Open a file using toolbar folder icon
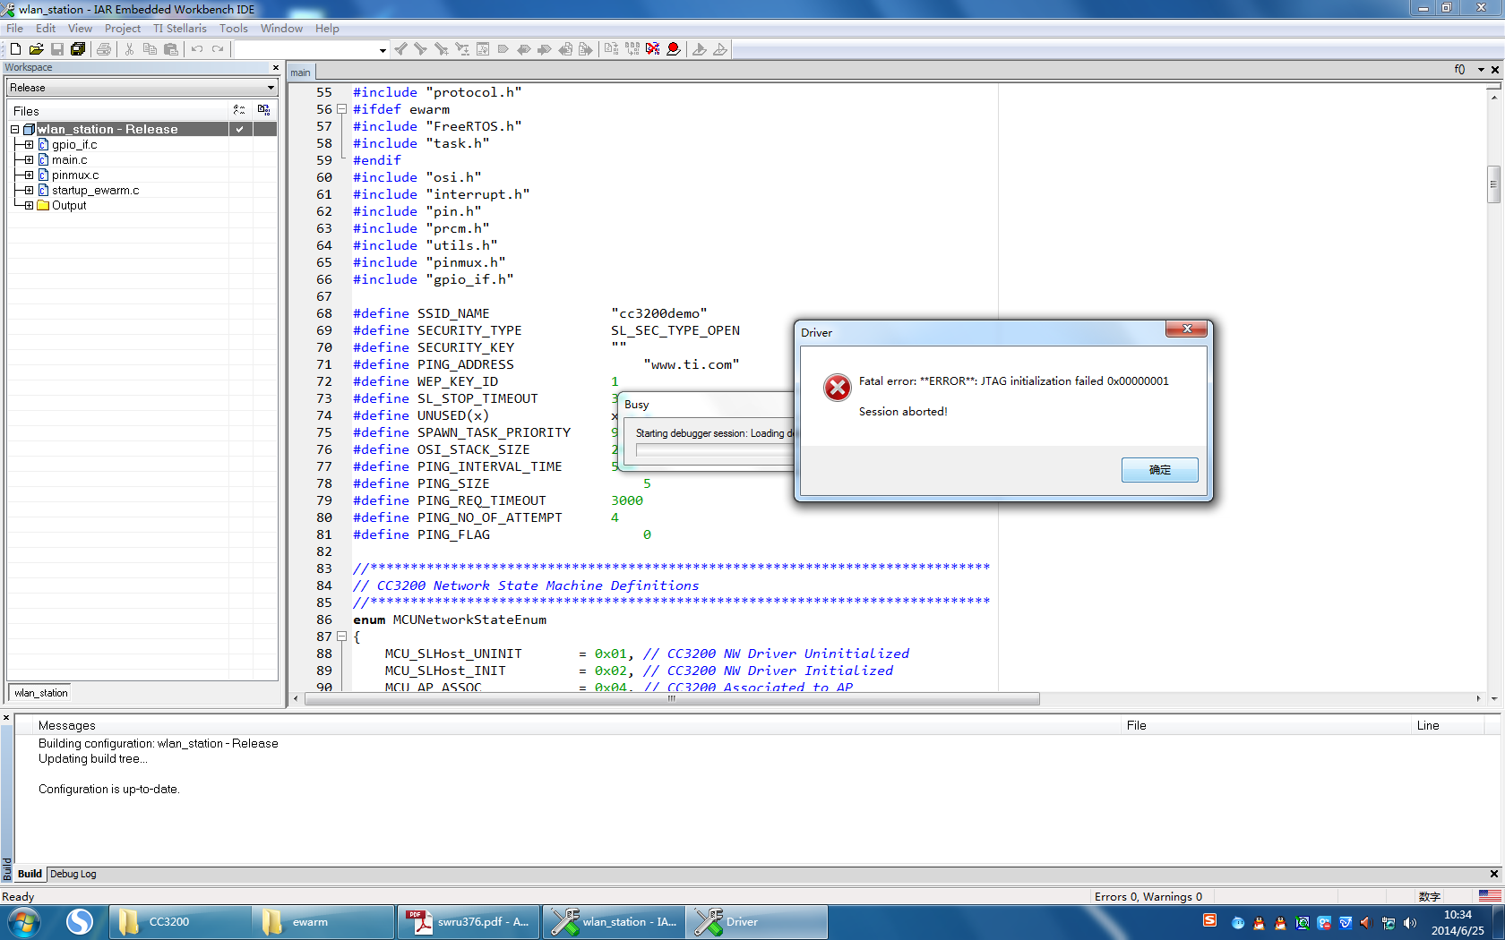 (37, 49)
